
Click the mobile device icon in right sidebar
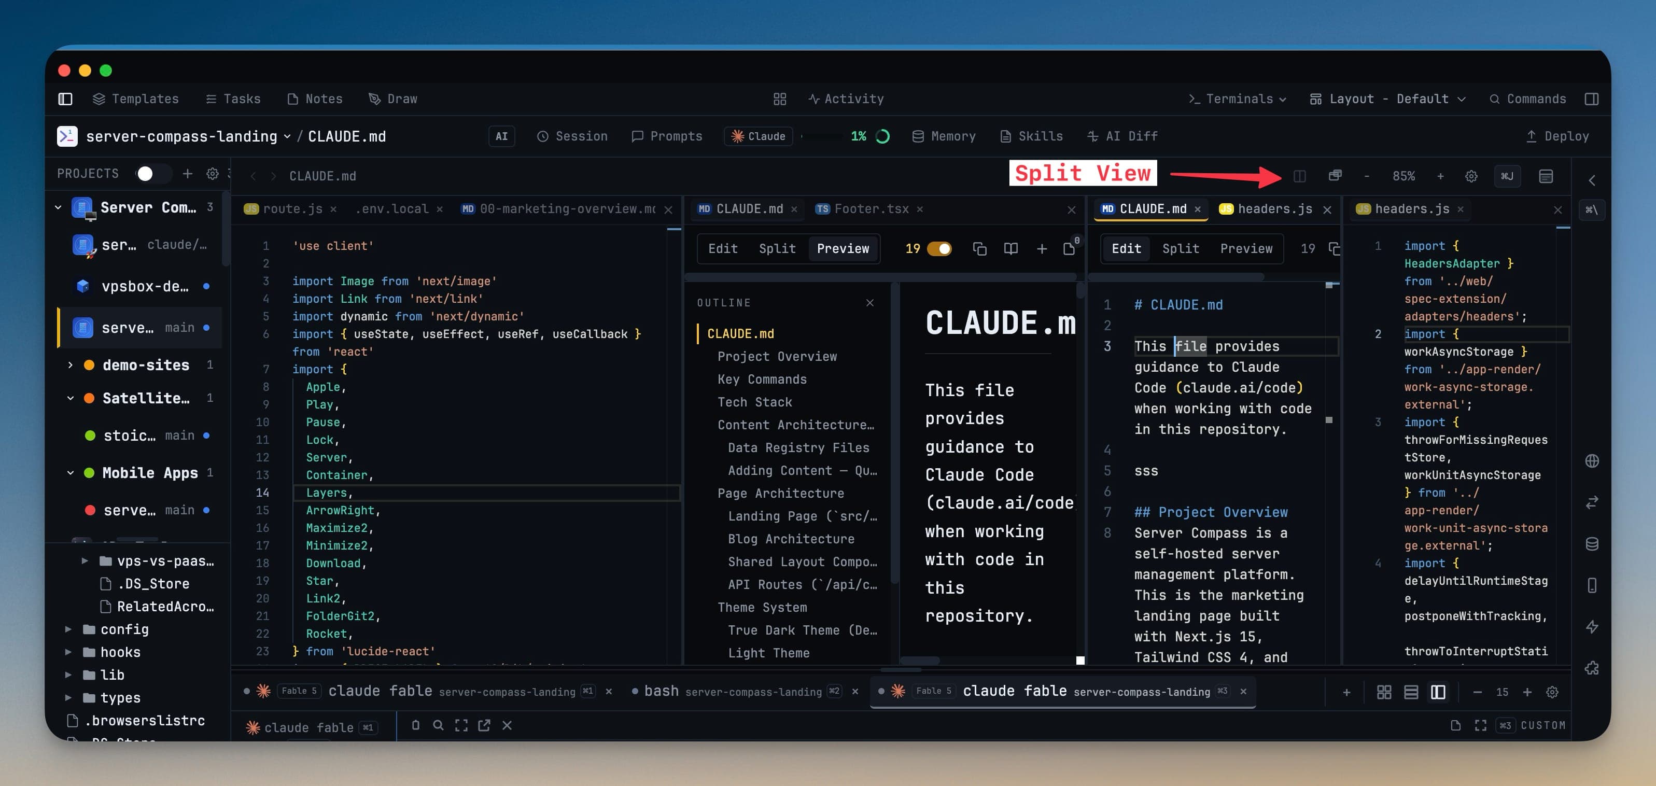point(1591,585)
